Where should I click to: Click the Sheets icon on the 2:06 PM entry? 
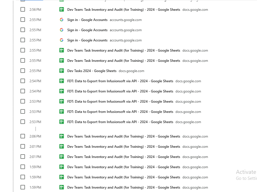tap(62, 136)
